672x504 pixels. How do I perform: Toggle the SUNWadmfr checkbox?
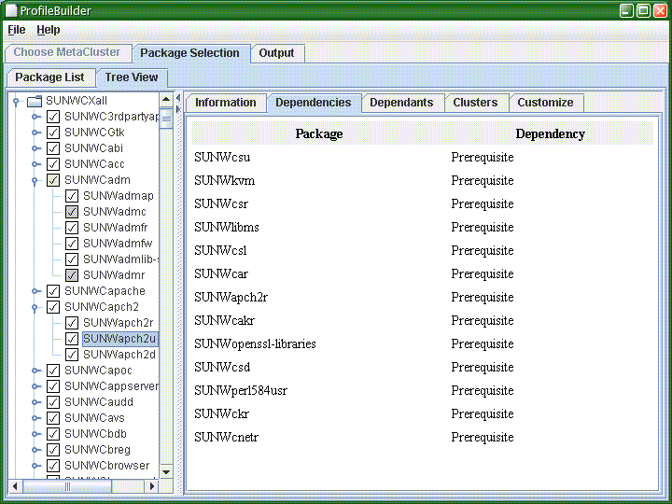point(72,228)
